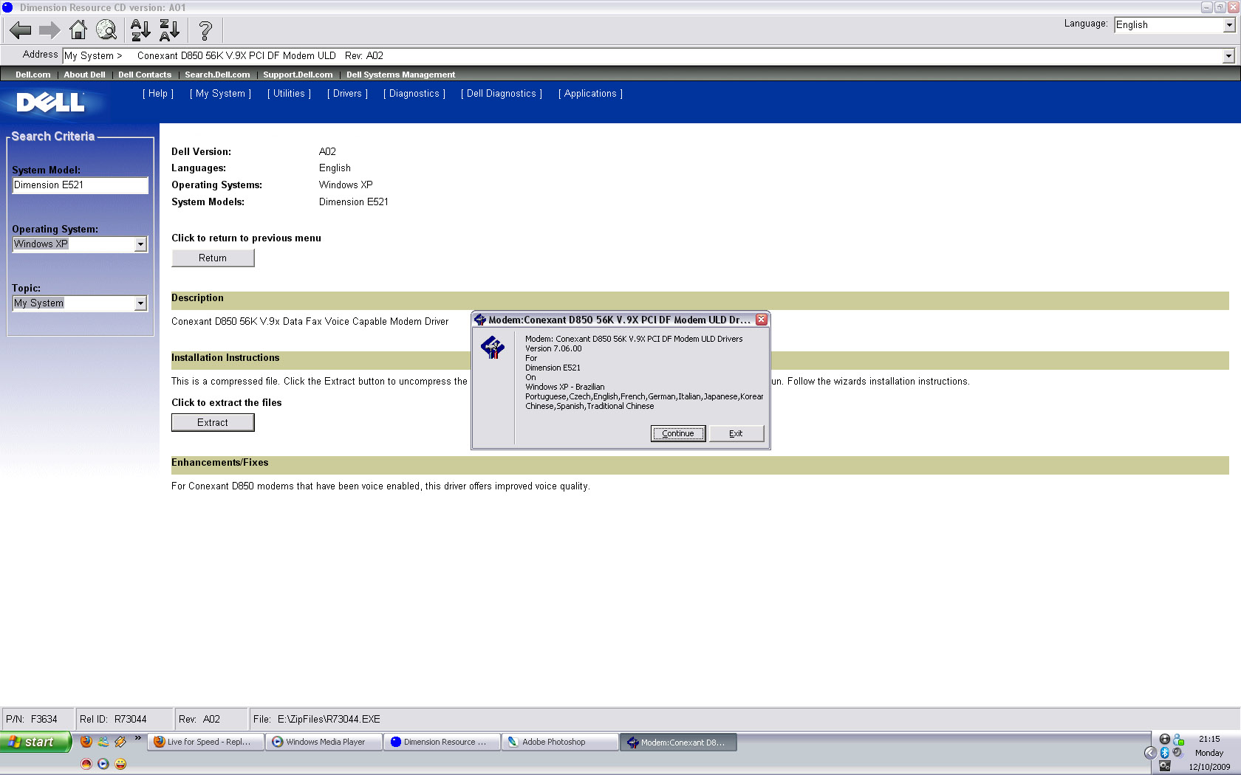Click the gears tray icon
The image size is (1241, 775).
[1165, 766]
